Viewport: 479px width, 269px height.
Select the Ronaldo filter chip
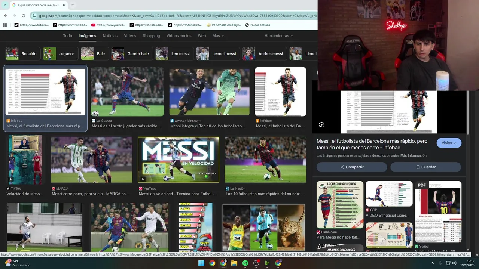tap(23, 54)
